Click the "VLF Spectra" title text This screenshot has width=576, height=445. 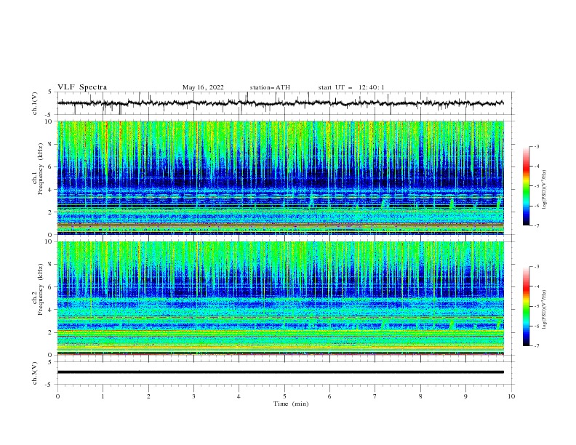tap(82, 87)
